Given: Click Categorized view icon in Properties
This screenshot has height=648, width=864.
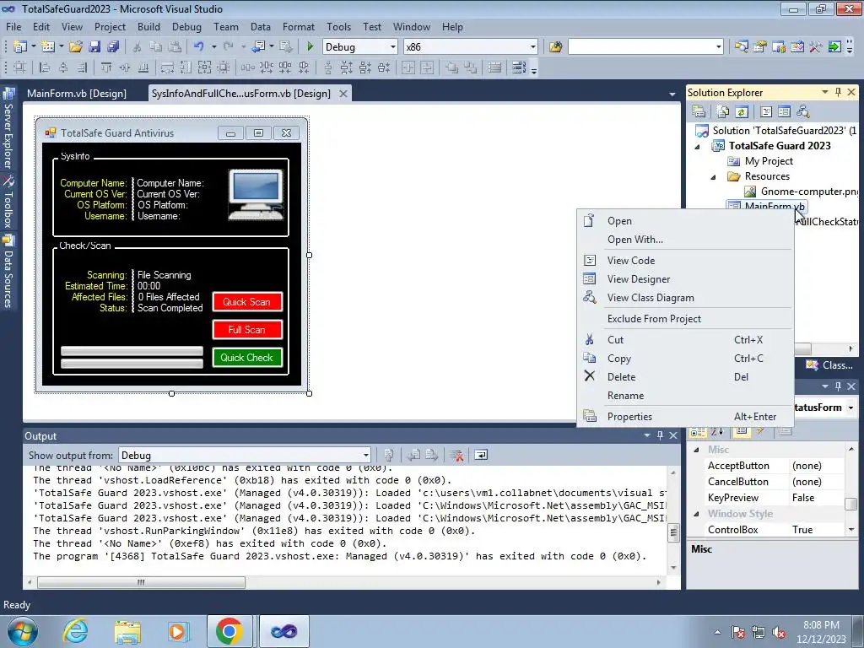Looking at the screenshot, I should point(698,431).
